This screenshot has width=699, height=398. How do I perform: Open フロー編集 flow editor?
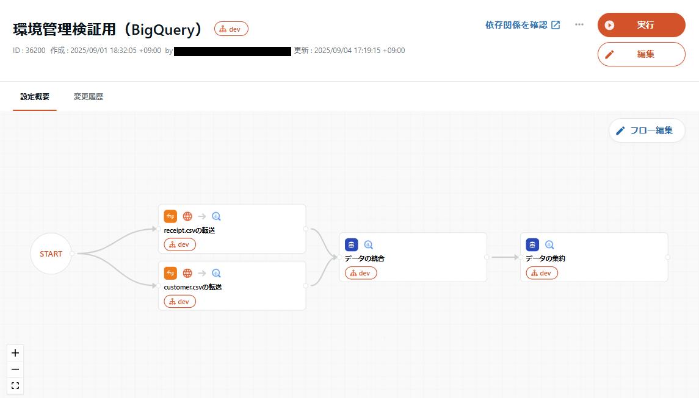[x=646, y=130]
